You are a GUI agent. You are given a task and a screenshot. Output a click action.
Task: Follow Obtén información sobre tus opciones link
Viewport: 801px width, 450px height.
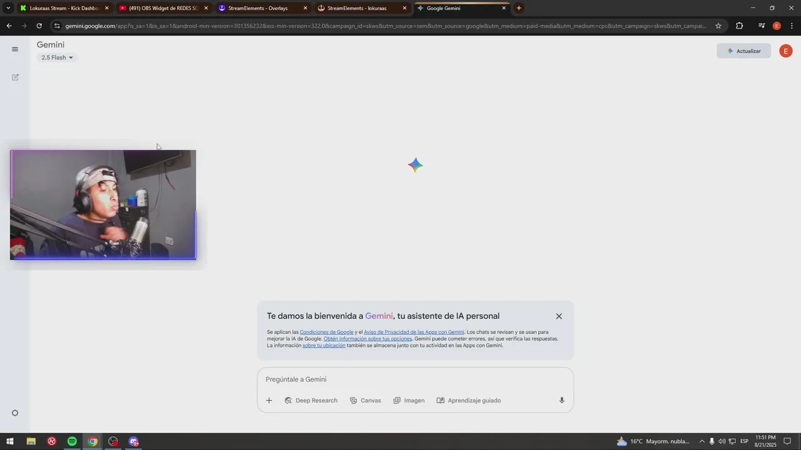point(368,339)
